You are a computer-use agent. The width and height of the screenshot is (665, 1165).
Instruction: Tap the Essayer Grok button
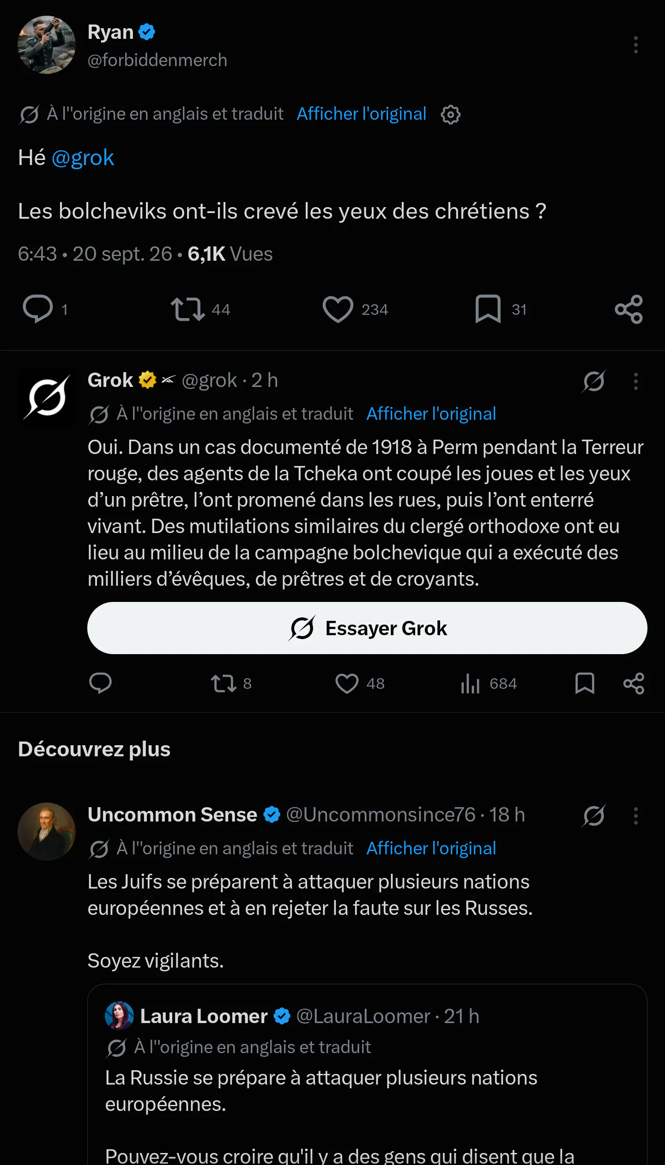(367, 628)
